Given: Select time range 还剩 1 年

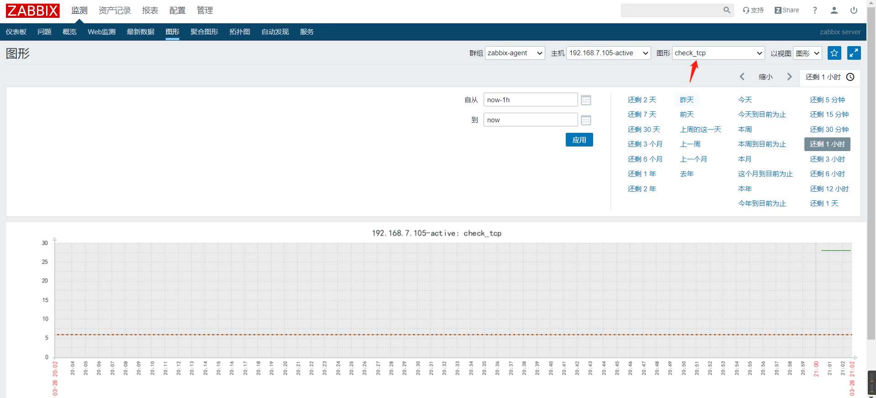Looking at the screenshot, I should click(642, 173).
